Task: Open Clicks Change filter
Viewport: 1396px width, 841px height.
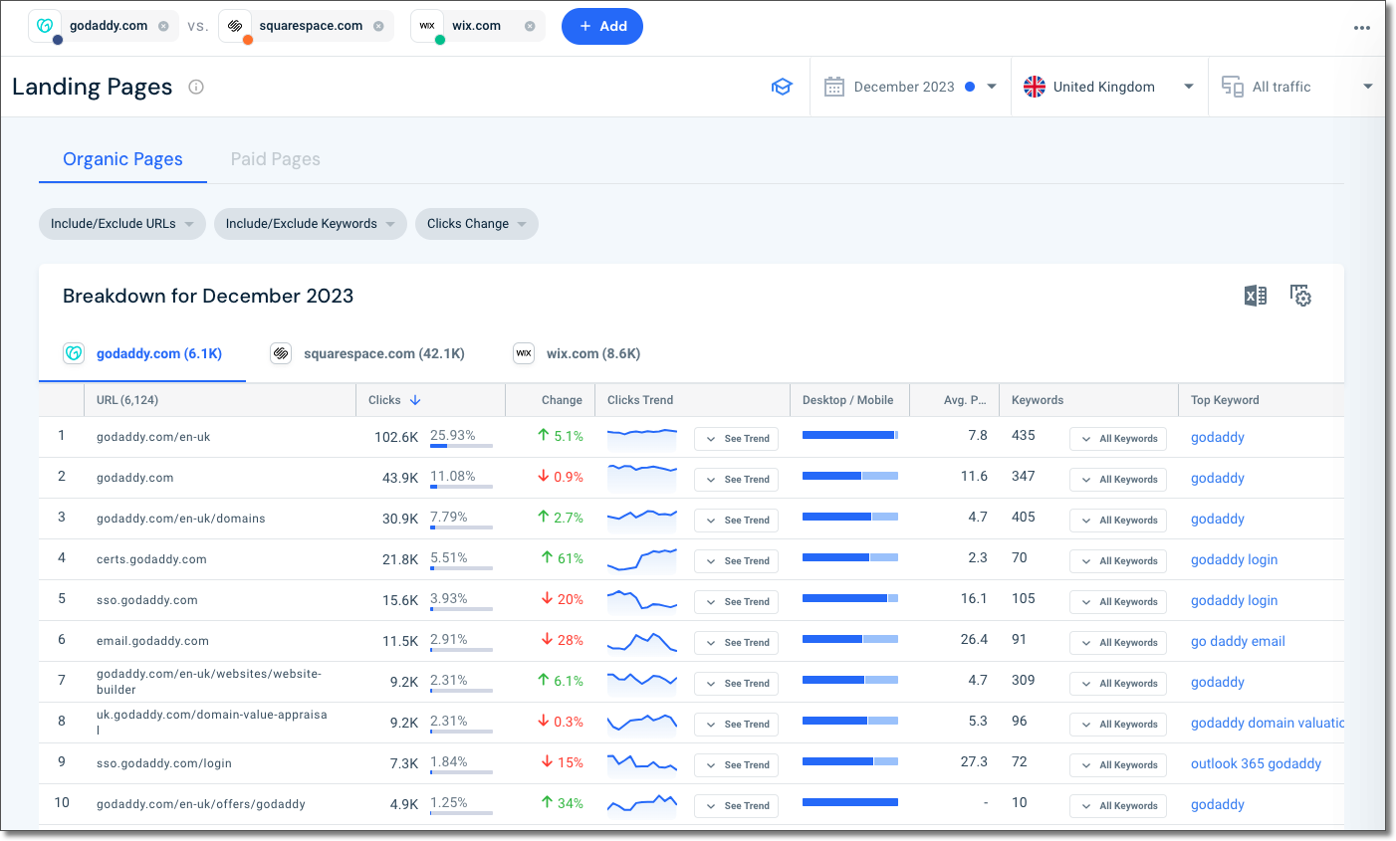Action: (x=477, y=224)
